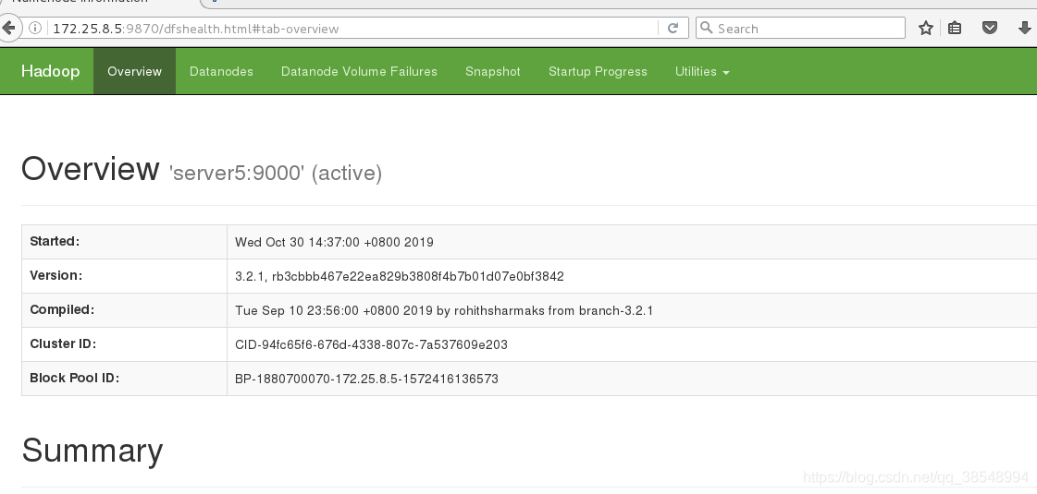The height and width of the screenshot is (494, 1037).
Task: Click into the browser Search box
Action: pyautogui.click(x=800, y=28)
